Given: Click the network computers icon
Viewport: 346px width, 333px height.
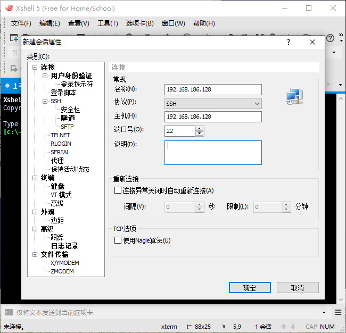Looking at the screenshot, I should point(294,96).
